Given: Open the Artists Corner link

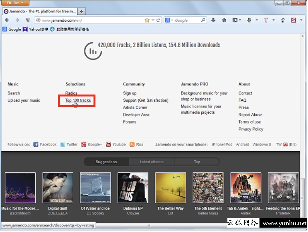Looking at the screenshot, I should [x=135, y=107].
